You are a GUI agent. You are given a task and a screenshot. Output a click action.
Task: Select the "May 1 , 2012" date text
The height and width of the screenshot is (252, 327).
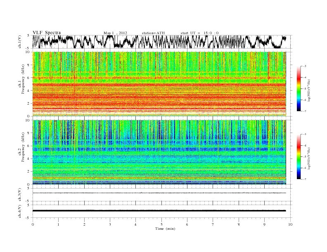click(115, 33)
